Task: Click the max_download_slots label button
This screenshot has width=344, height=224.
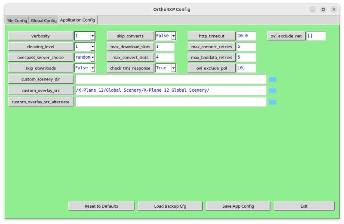Action: point(130,47)
